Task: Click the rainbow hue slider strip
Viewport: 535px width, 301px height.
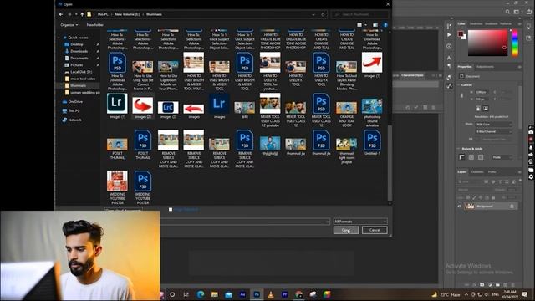Action: (515, 43)
